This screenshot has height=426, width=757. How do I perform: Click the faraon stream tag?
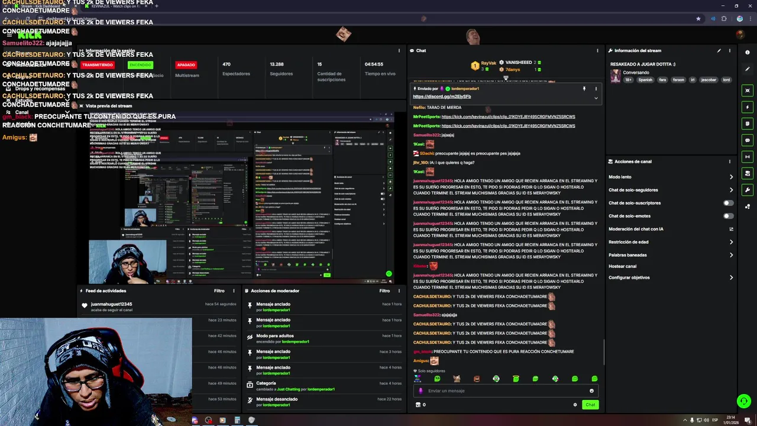pos(678,80)
